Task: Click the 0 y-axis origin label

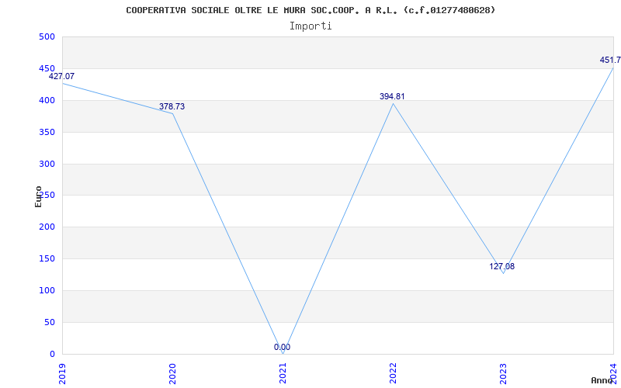Action: pyautogui.click(x=52, y=354)
